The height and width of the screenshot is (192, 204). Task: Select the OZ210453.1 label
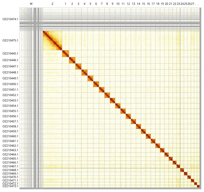coord(10,101)
